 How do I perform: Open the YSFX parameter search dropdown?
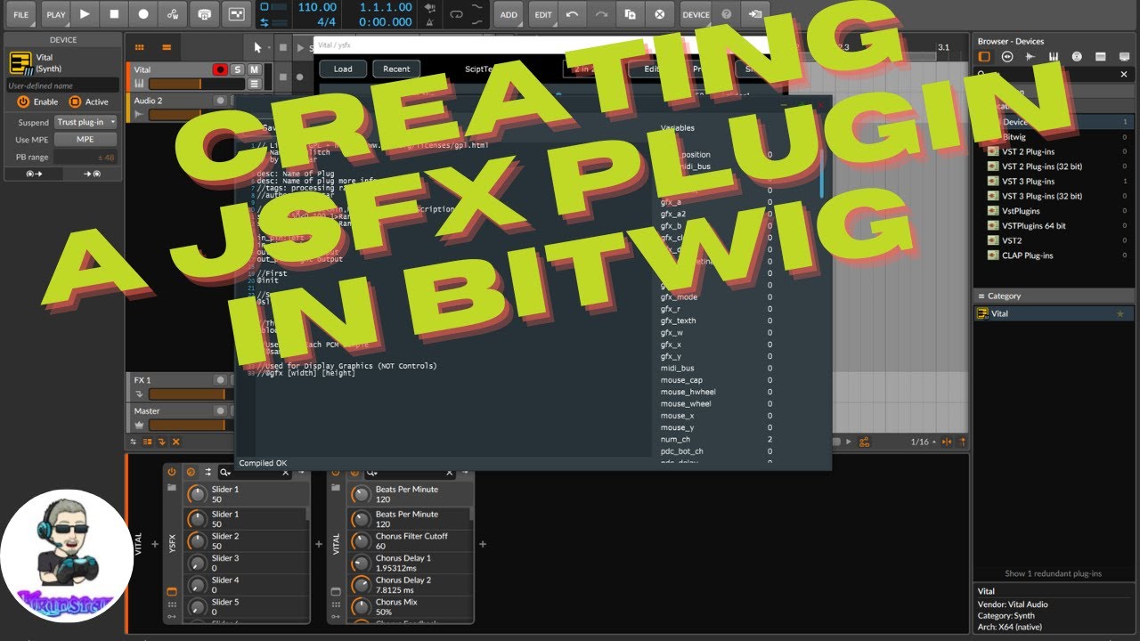pyautogui.click(x=226, y=472)
